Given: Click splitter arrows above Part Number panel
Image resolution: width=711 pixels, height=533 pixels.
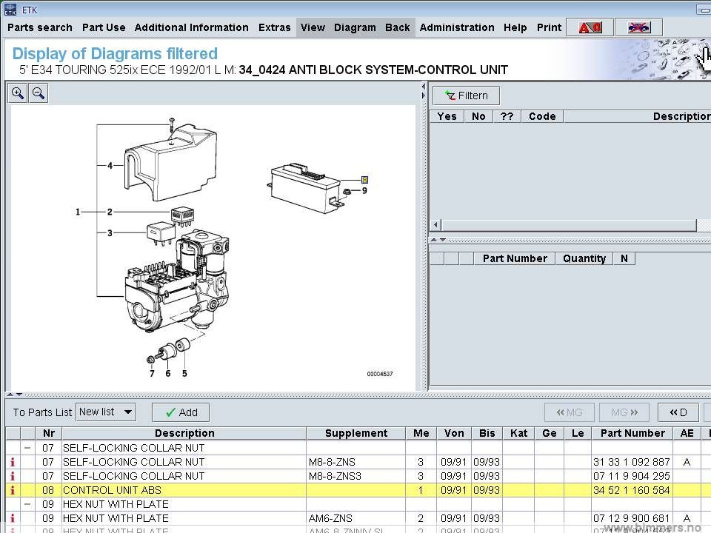Looking at the screenshot, I should coord(438,240).
